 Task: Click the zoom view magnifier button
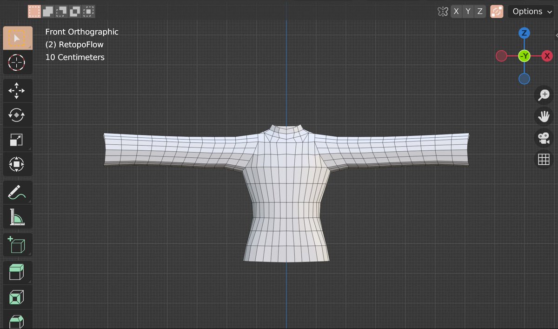tap(544, 94)
